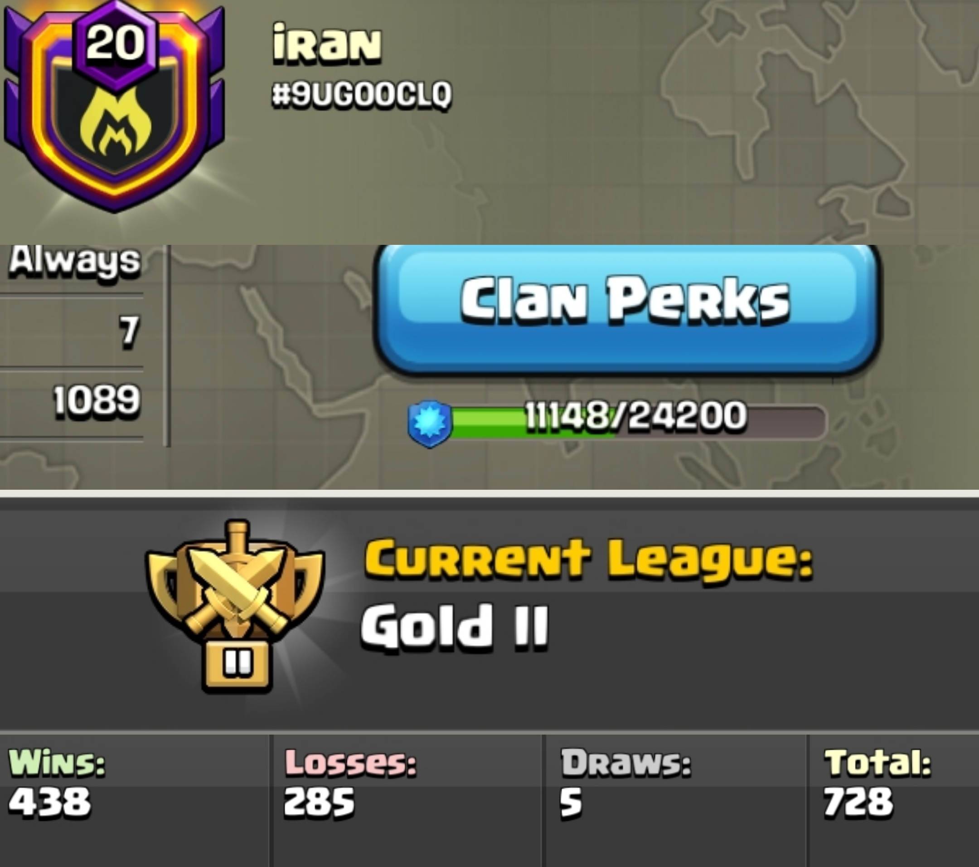The width and height of the screenshot is (979, 867).
Task: Open the Clan Perks button
Action: (626, 309)
